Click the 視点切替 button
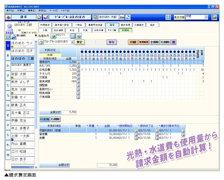 (179, 17)
